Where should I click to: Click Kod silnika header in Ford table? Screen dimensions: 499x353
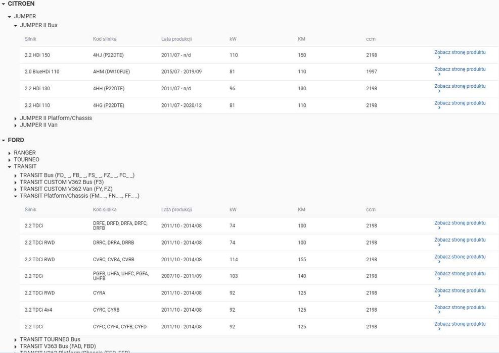tap(105, 210)
